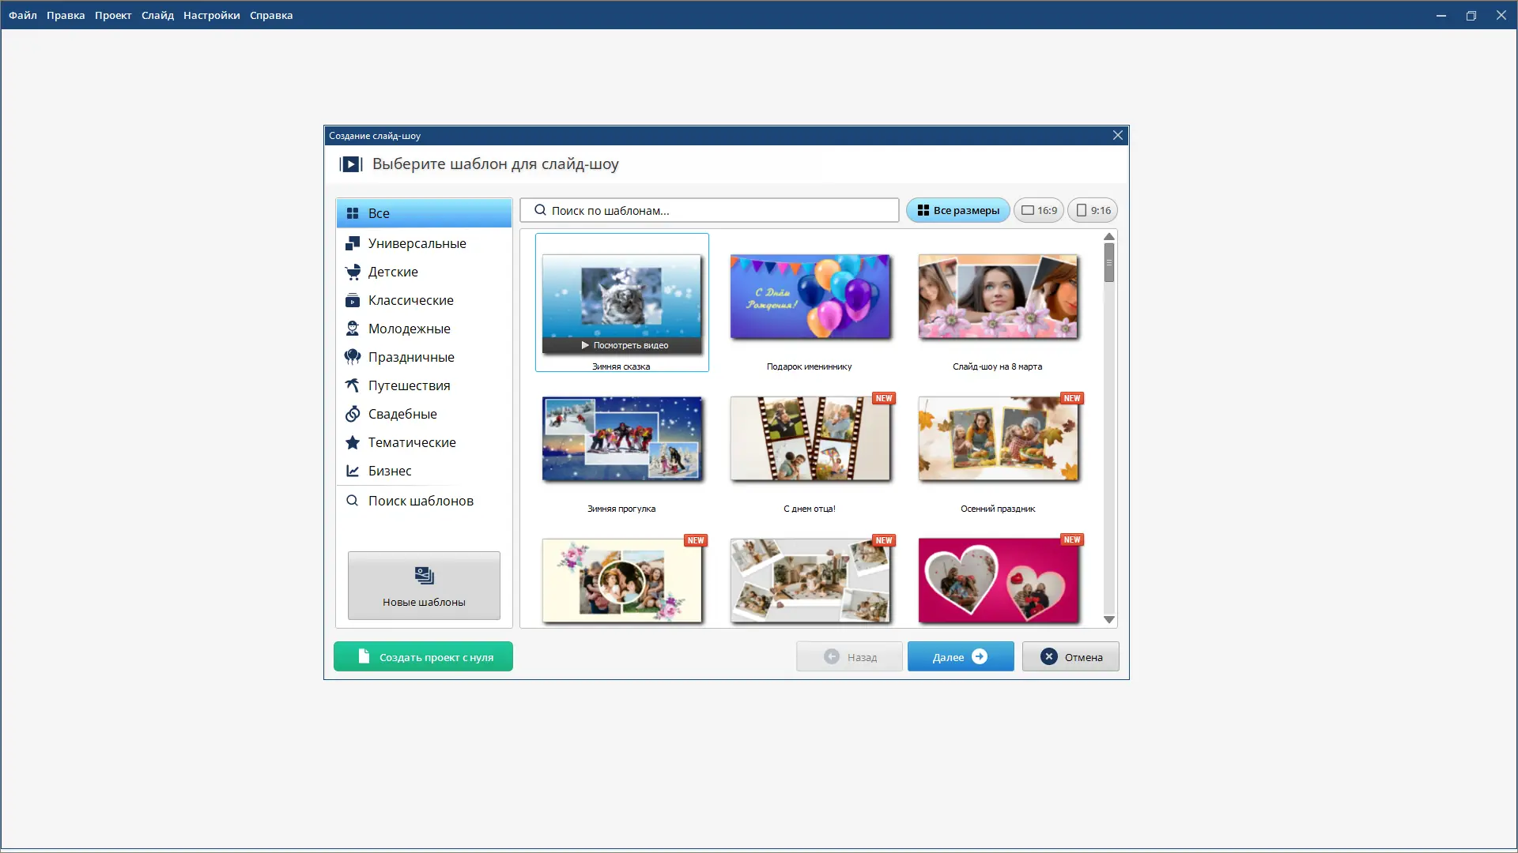The height and width of the screenshot is (853, 1518).
Task: Open the Проект menu
Action: click(x=113, y=15)
